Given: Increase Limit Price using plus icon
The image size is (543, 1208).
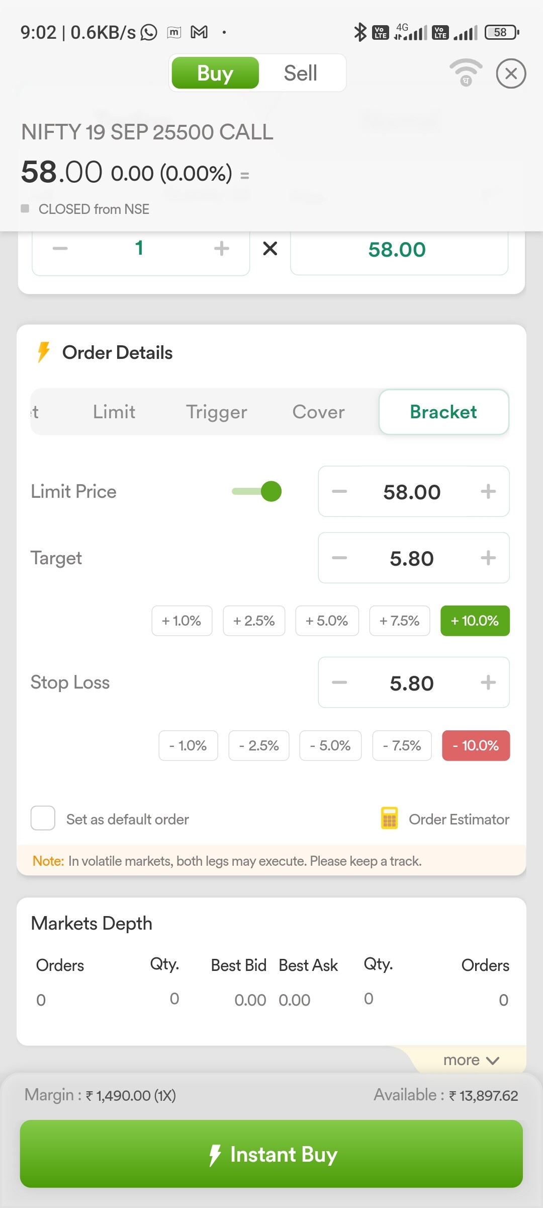Looking at the screenshot, I should pyautogui.click(x=488, y=492).
